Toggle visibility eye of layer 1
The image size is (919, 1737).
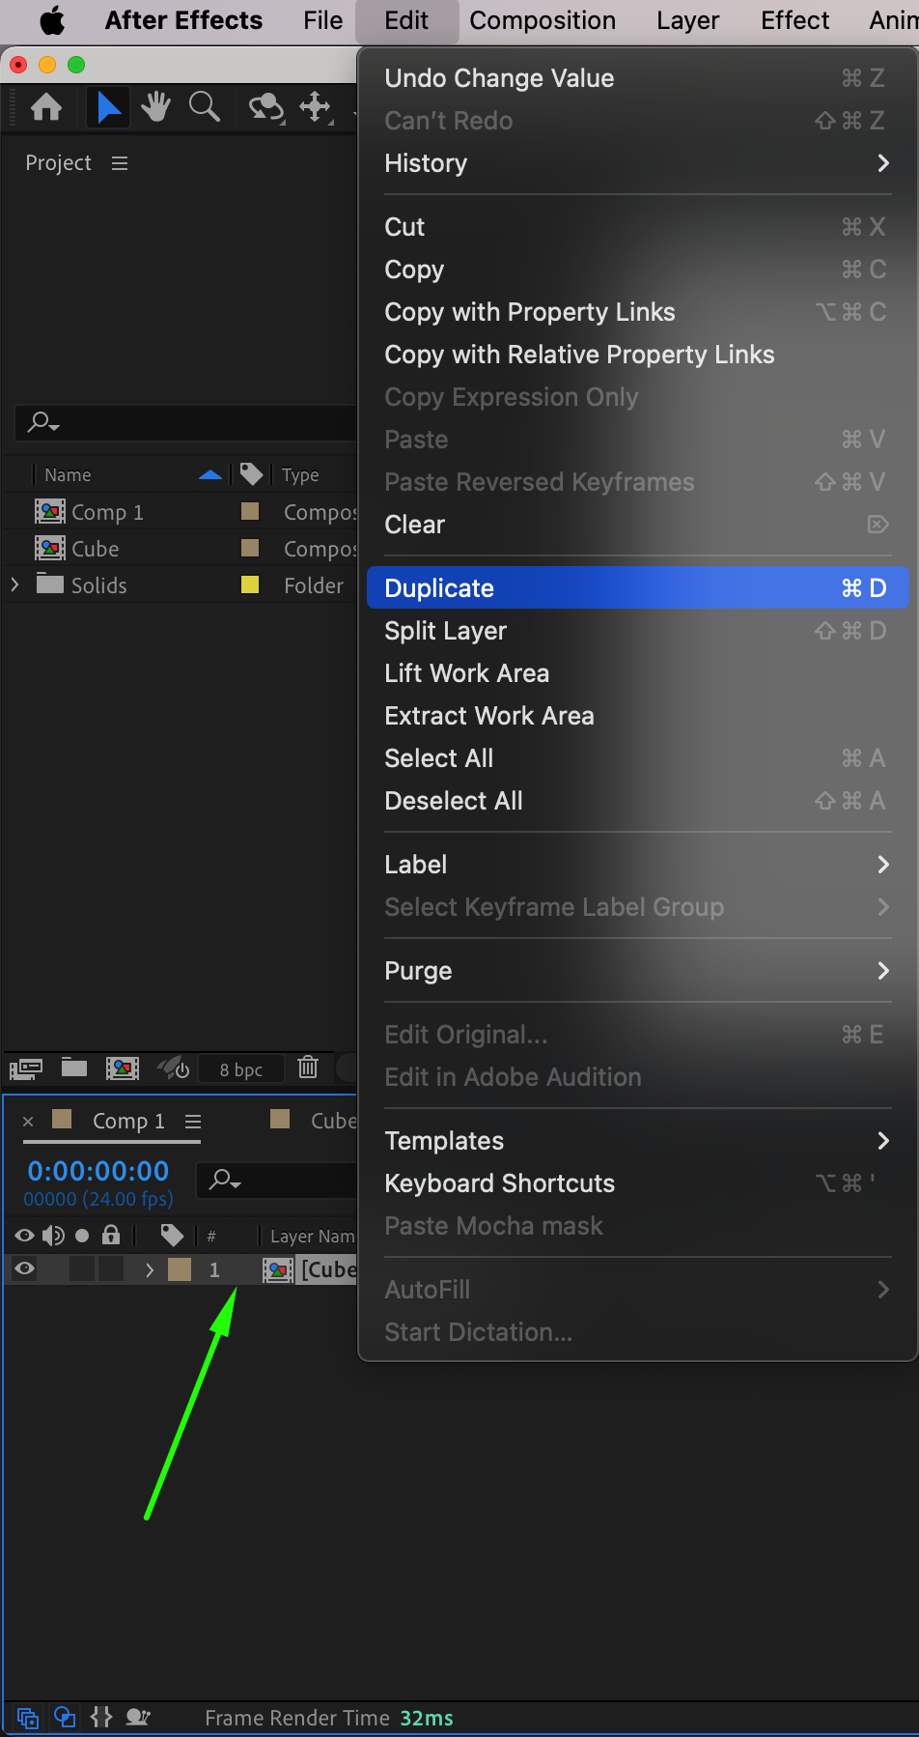pyautogui.click(x=25, y=1269)
